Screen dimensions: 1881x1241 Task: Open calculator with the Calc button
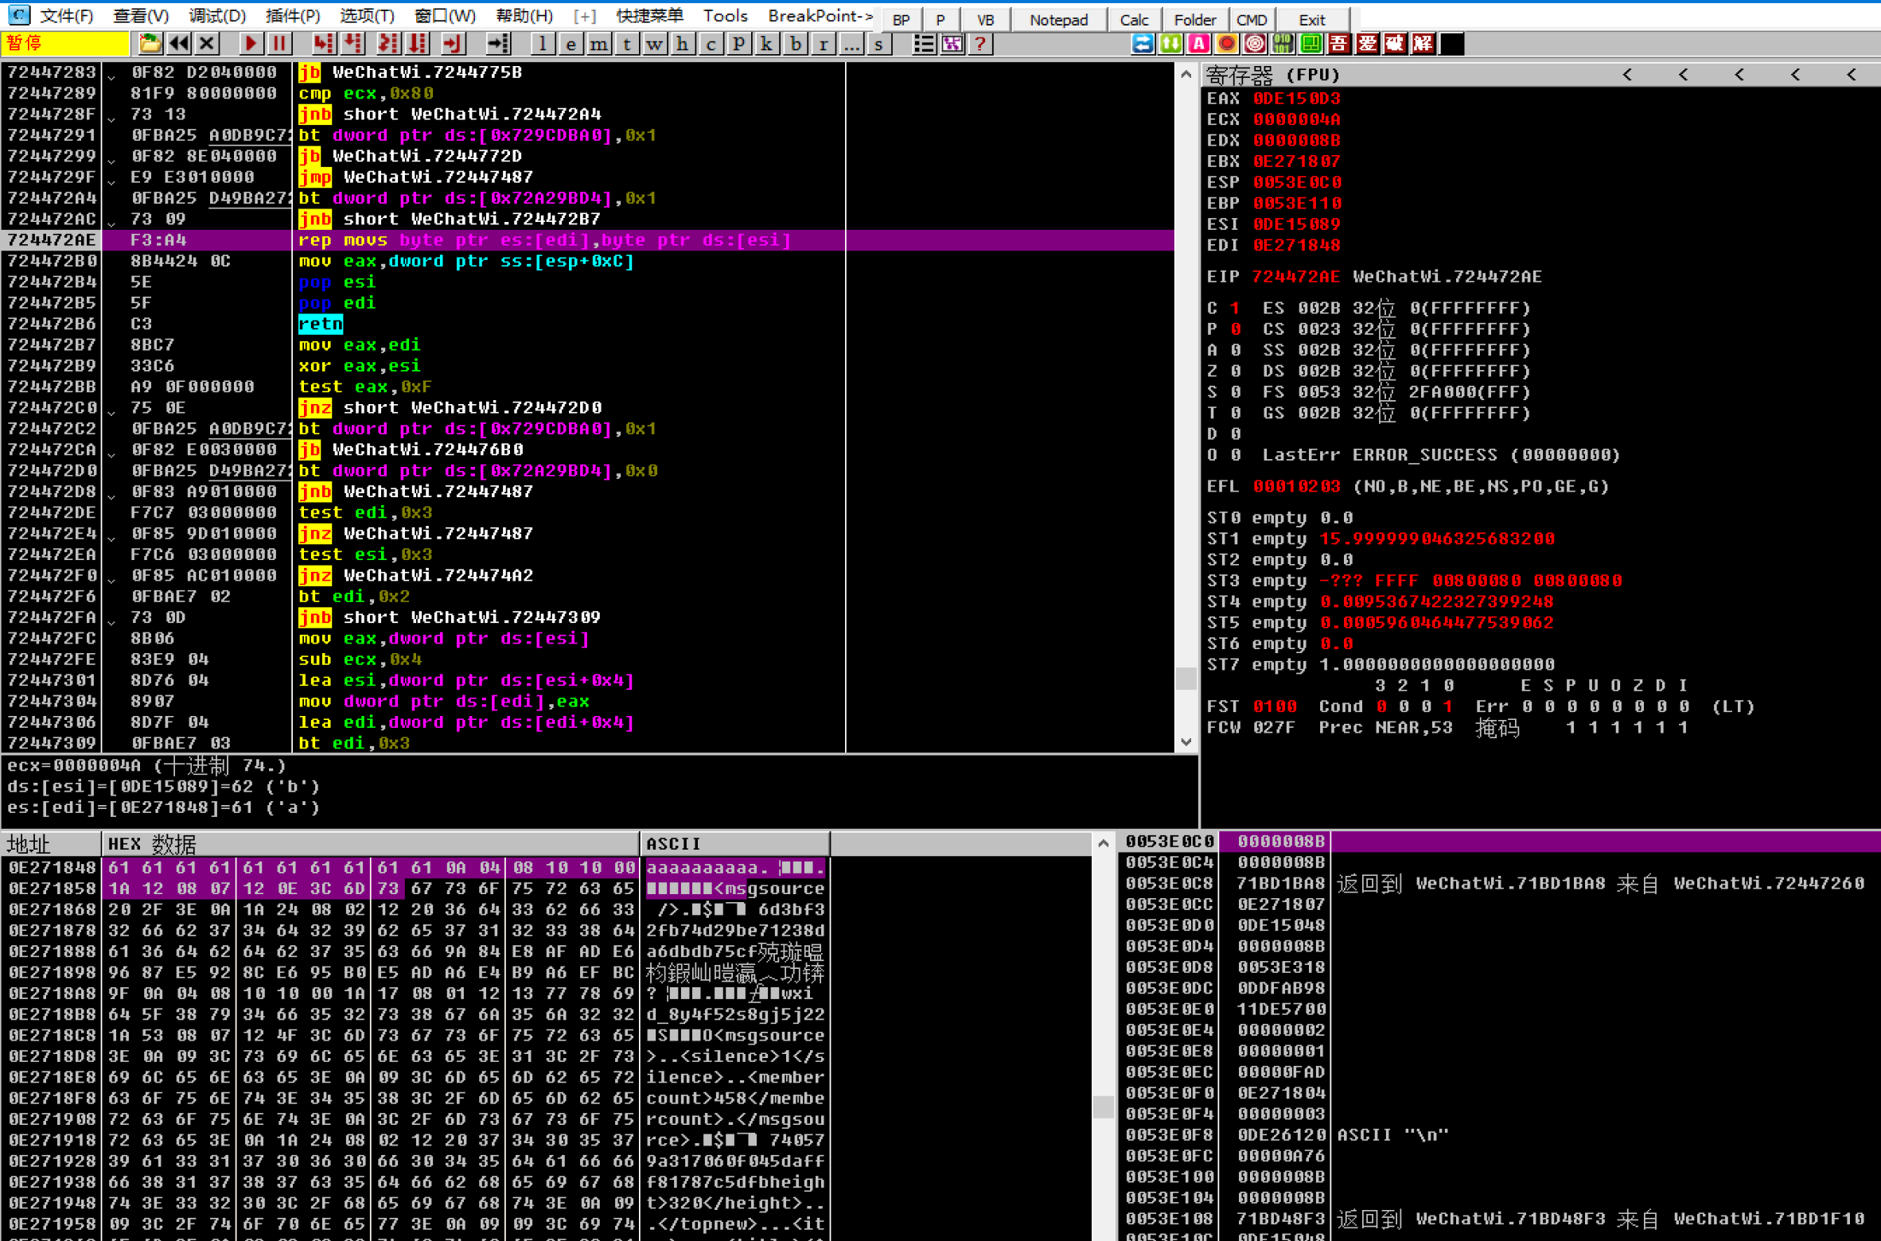coord(1134,19)
